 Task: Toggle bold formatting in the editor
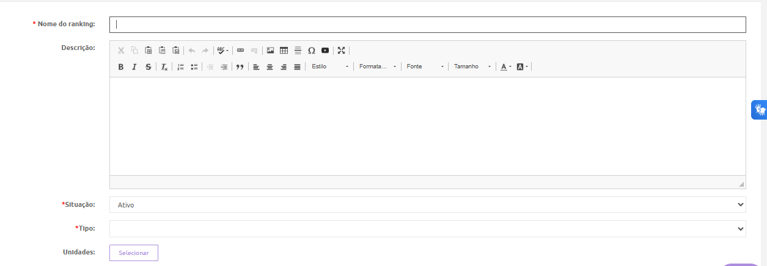[x=121, y=66]
